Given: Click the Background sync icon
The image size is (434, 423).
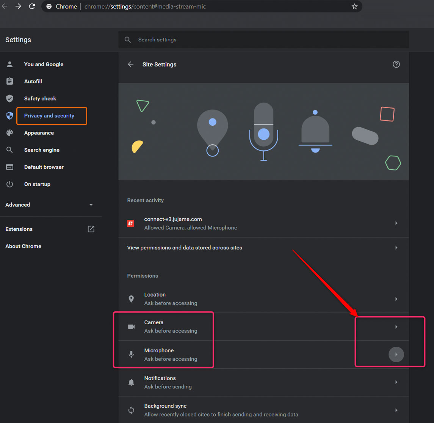Looking at the screenshot, I should [131, 410].
